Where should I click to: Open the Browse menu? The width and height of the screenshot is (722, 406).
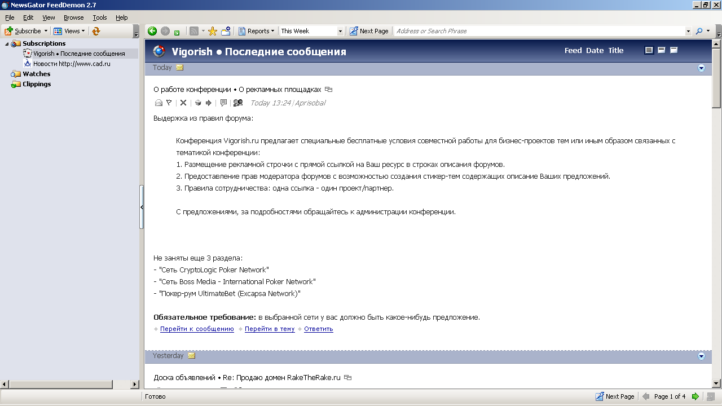click(73, 17)
